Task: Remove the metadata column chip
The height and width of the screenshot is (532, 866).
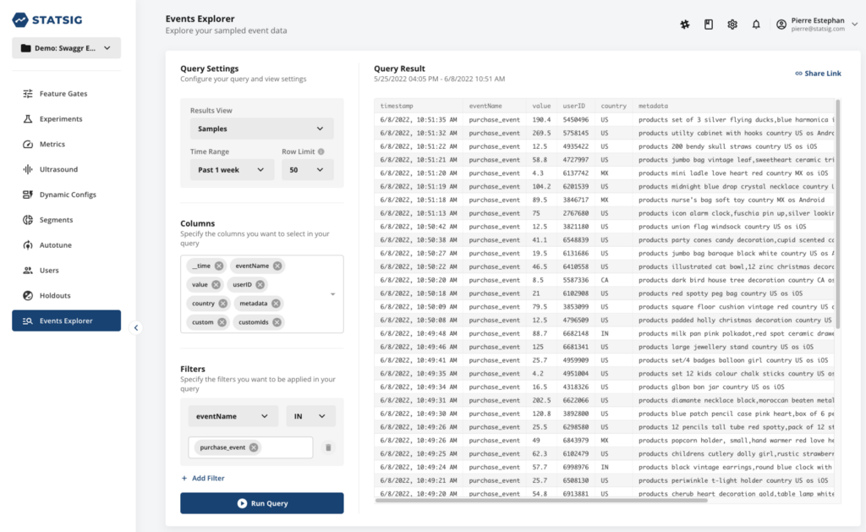Action: 276,304
